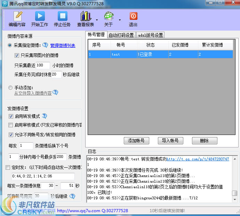Open the help icon beside 从文件导入微博内容

click(55, 92)
